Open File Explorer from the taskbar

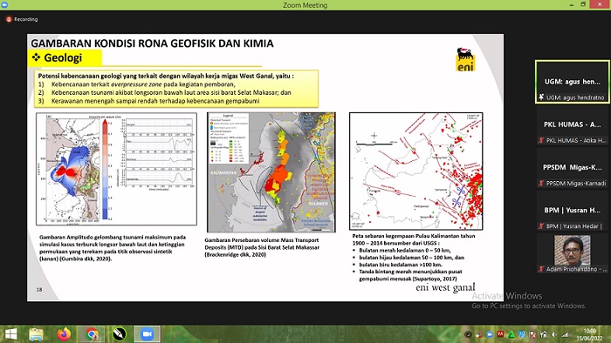37,334
